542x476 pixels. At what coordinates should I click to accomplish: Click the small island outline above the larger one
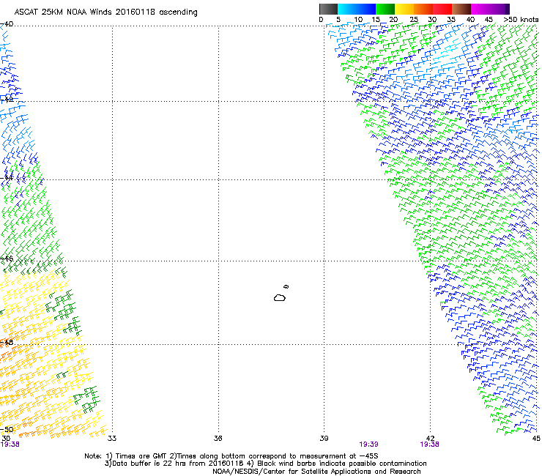pos(286,286)
